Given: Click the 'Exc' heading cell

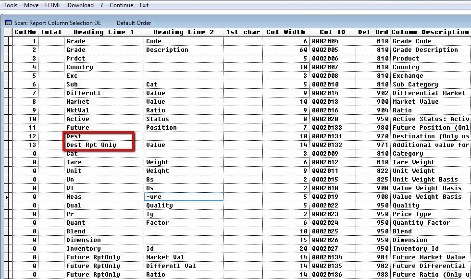Looking at the screenshot, I should tap(104, 76).
